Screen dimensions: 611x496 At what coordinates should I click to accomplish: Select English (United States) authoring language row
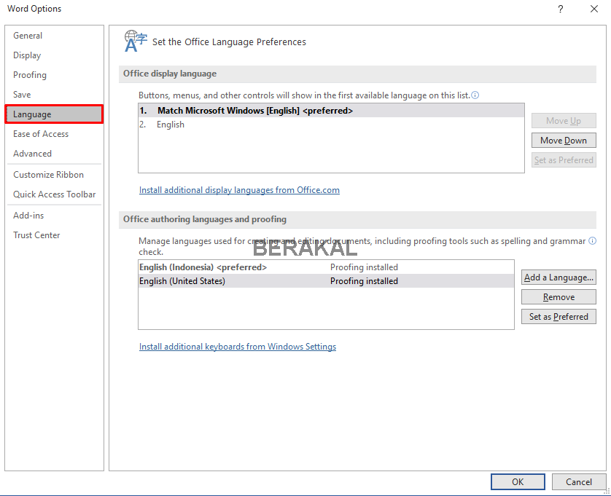326,281
